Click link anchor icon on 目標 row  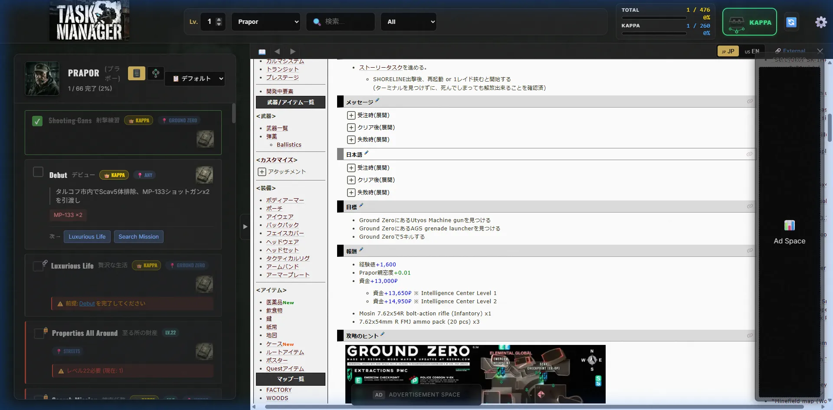click(750, 207)
